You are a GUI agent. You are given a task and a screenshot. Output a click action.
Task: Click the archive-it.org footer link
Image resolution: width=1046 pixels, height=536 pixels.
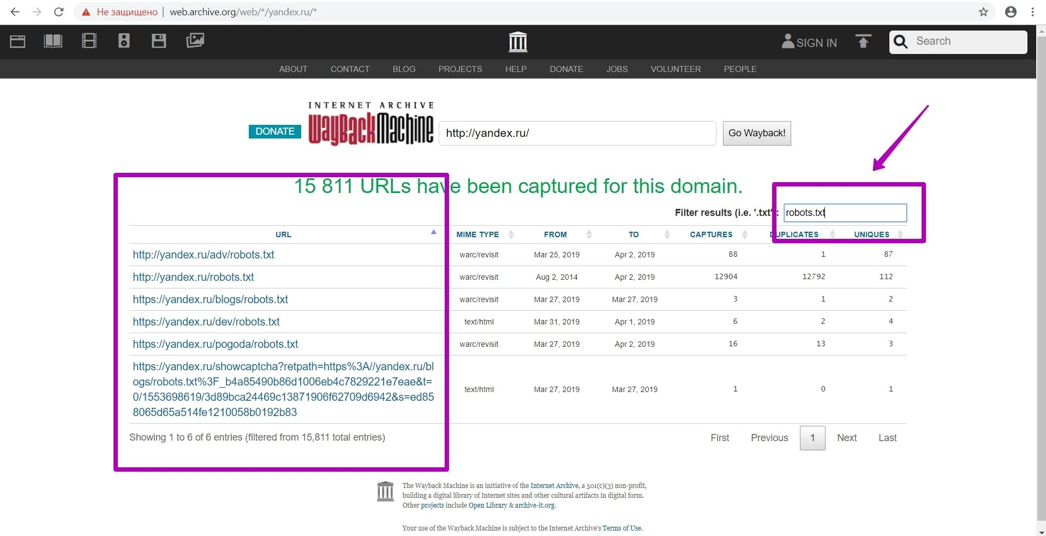535,505
